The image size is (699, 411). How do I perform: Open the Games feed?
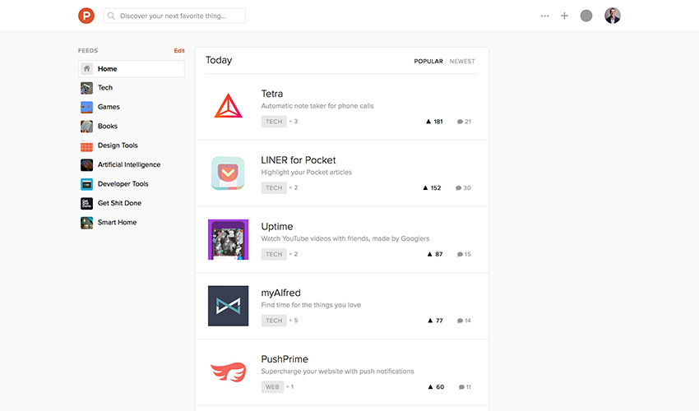pyautogui.click(x=109, y=107)
